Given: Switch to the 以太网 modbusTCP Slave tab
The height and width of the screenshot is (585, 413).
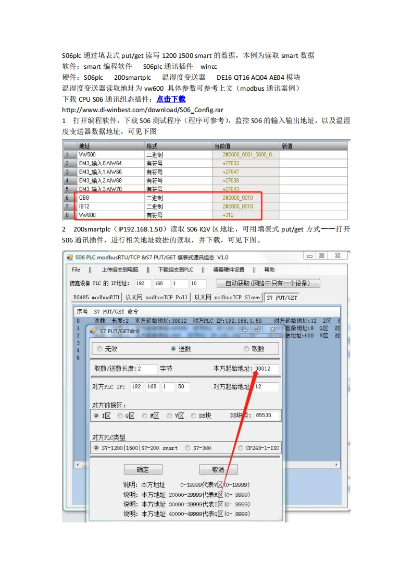Looking at the screenshot, I should 227,297.
